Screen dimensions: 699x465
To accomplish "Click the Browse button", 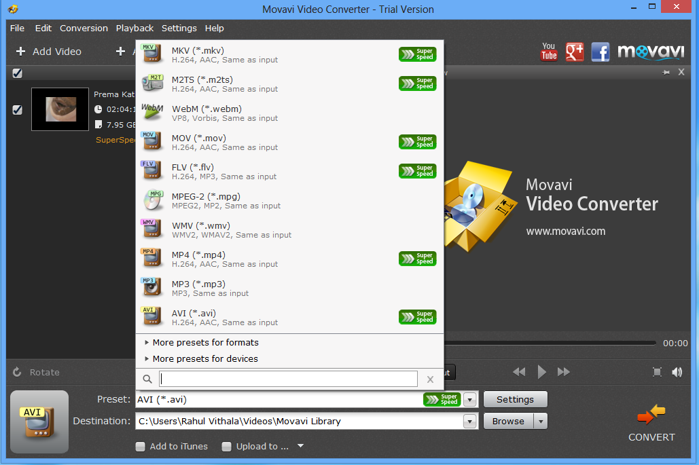I will (508, 421).
